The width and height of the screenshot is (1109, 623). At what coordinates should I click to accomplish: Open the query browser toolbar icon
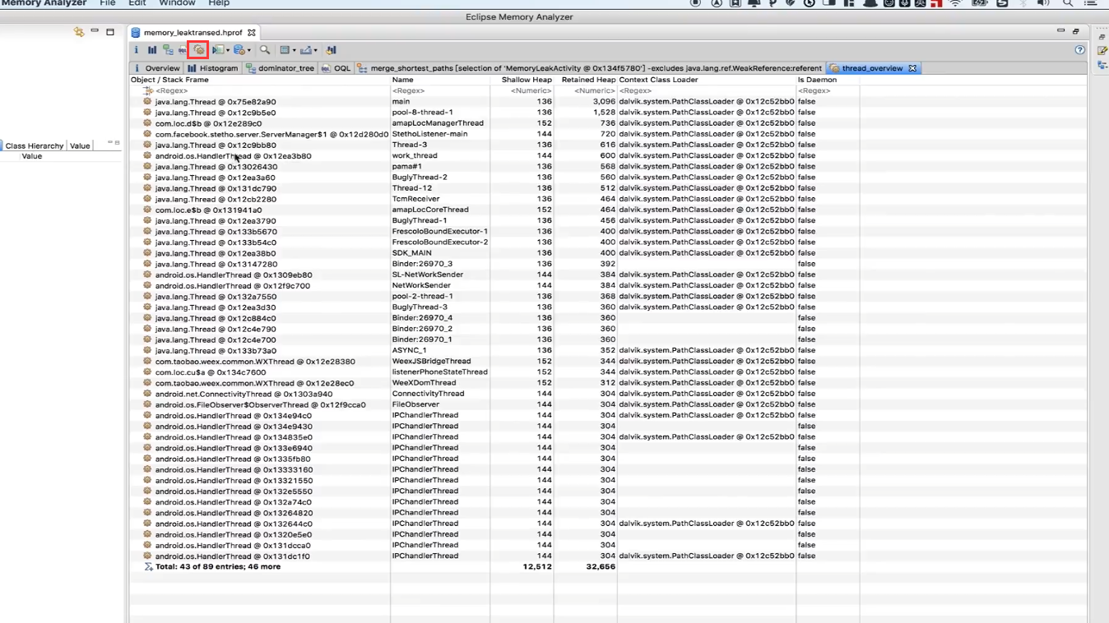tap(217, 50)
